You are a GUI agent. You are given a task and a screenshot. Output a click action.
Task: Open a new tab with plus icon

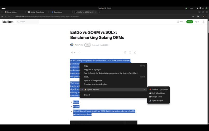[99, 12]
